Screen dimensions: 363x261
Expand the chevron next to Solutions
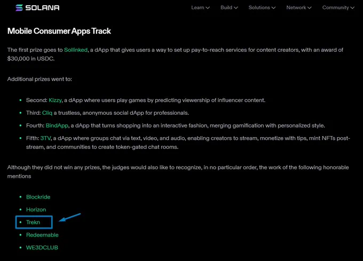point(273,8)
